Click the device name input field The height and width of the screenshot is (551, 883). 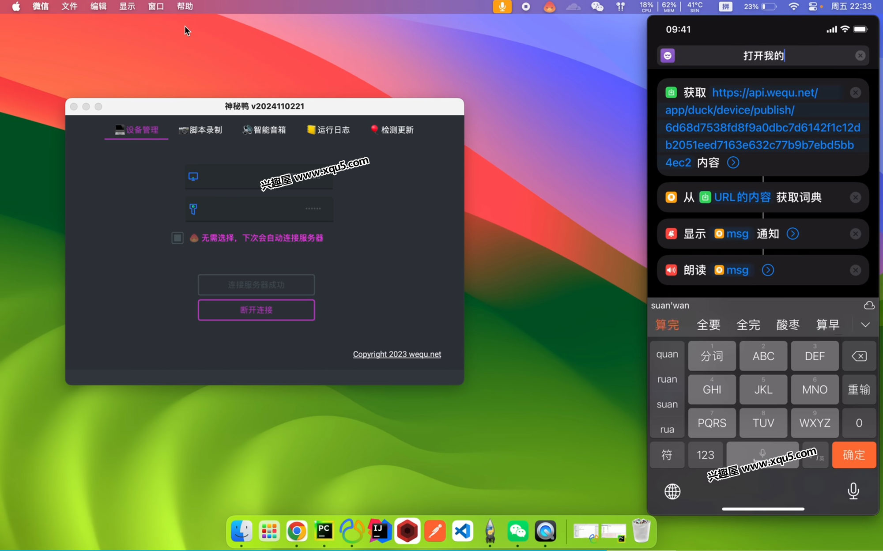pyautogui.click(x=259, y=177)
